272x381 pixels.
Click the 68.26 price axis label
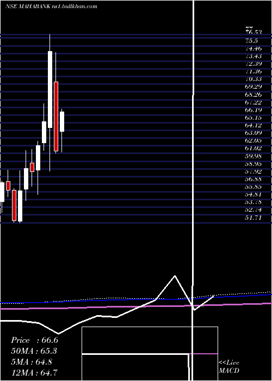pos(254,95)
